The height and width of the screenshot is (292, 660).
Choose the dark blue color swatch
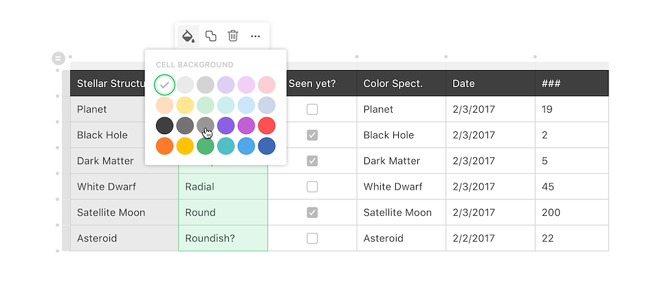pos(267,146)
